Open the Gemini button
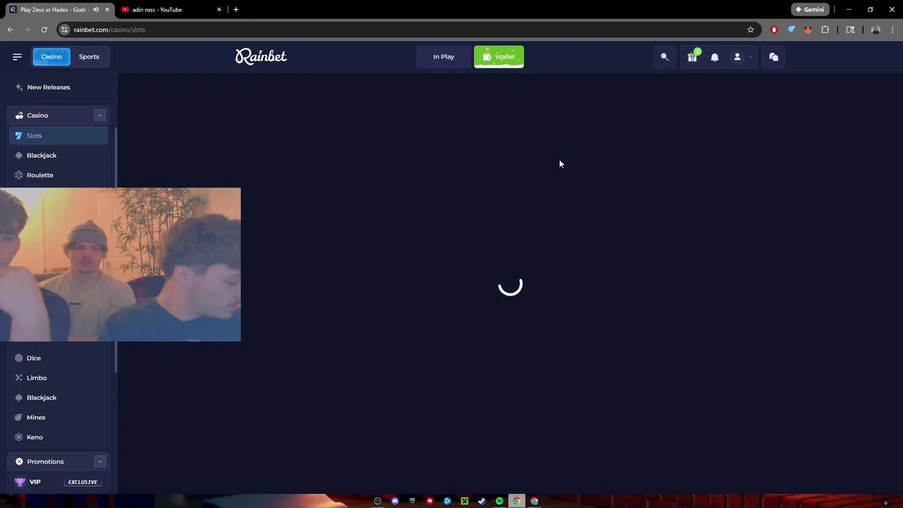 coord(810,10)
